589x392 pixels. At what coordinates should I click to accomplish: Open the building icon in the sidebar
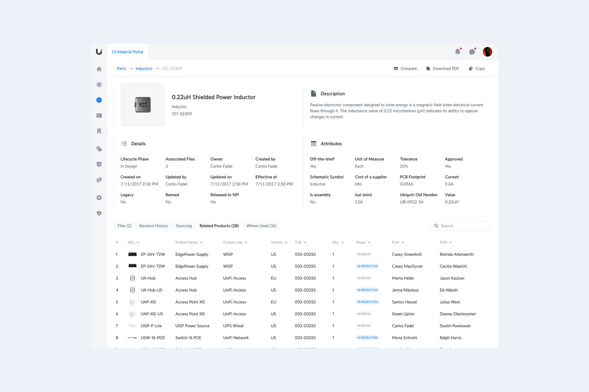99,131
